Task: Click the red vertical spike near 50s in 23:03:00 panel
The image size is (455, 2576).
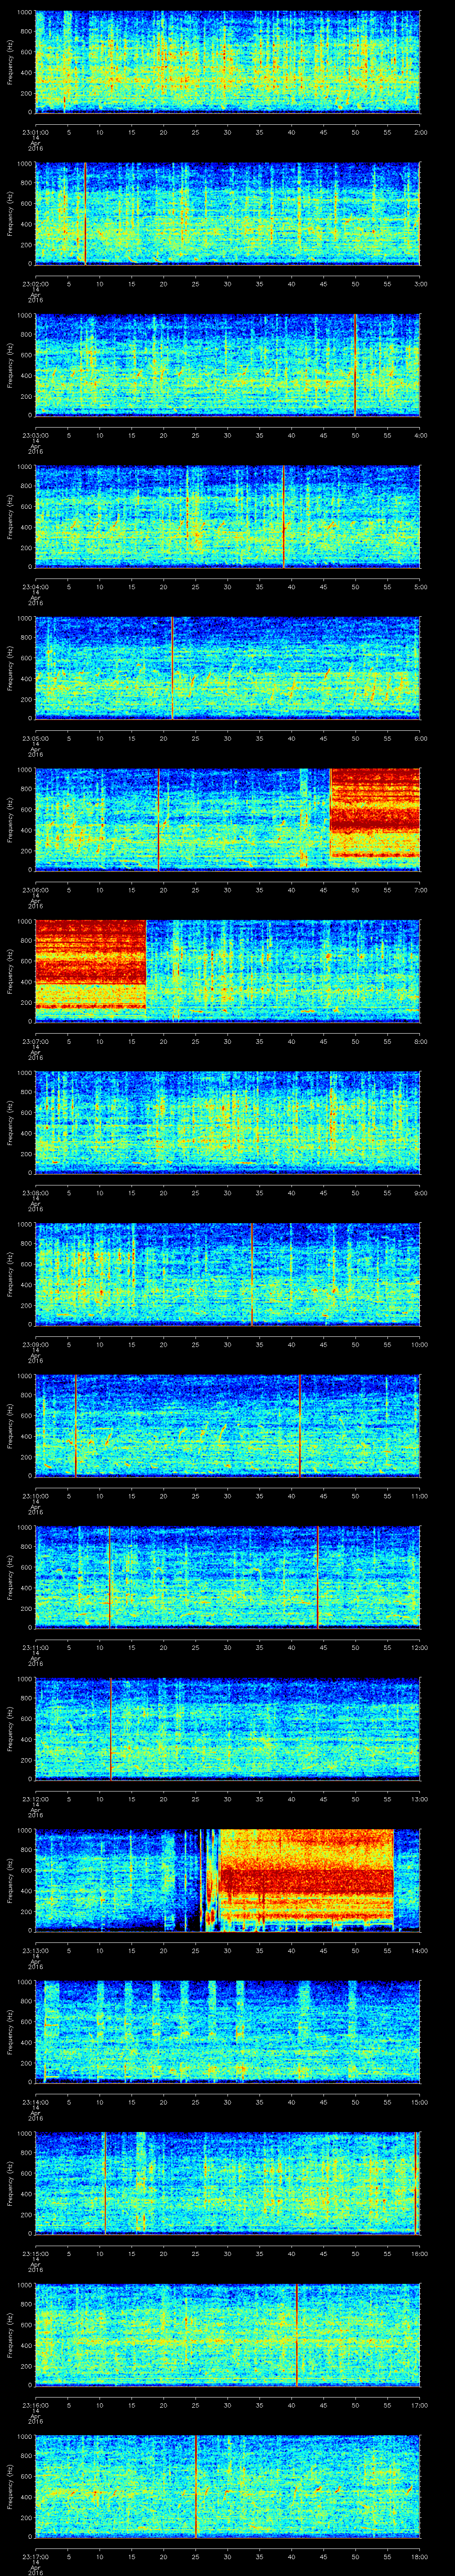Action: click(x=355, y=365)
